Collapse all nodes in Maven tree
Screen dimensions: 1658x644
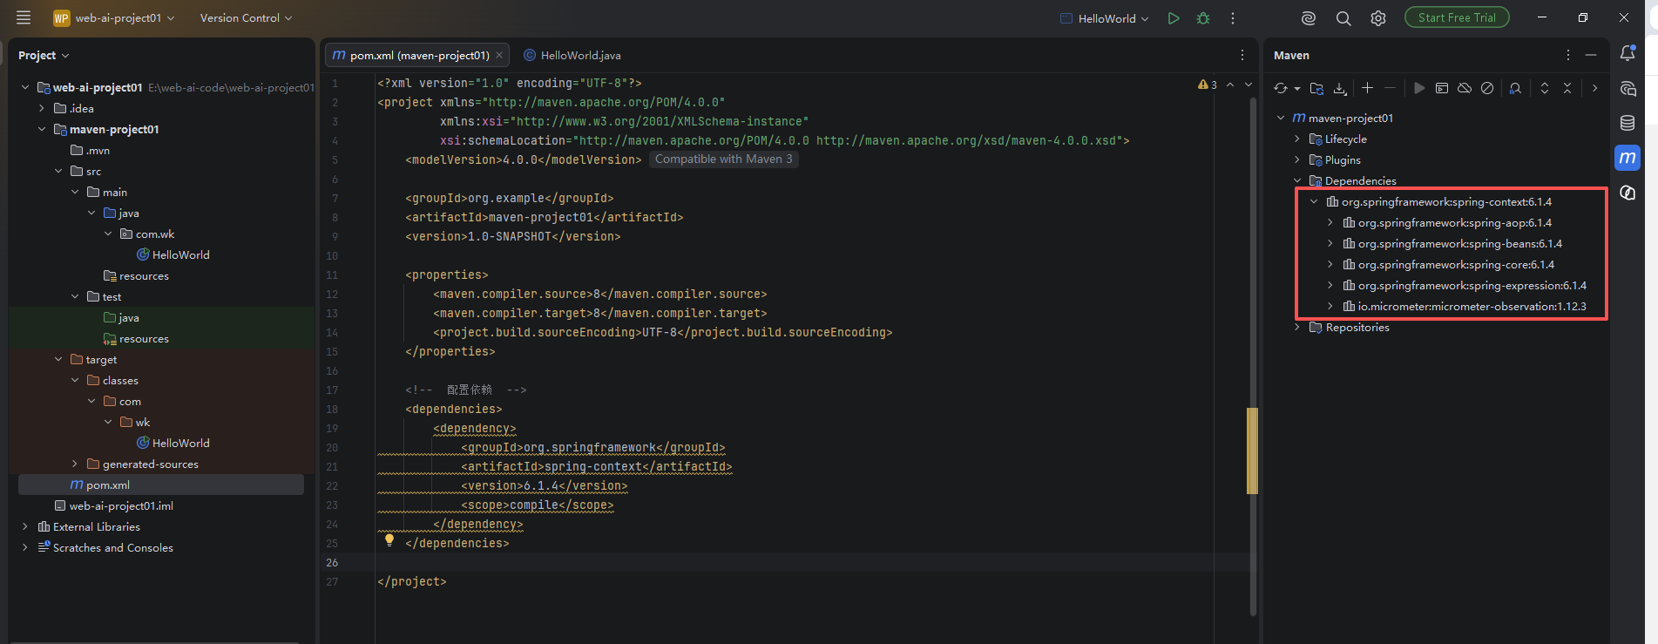pyautogui.click(x=1567, y=88)
